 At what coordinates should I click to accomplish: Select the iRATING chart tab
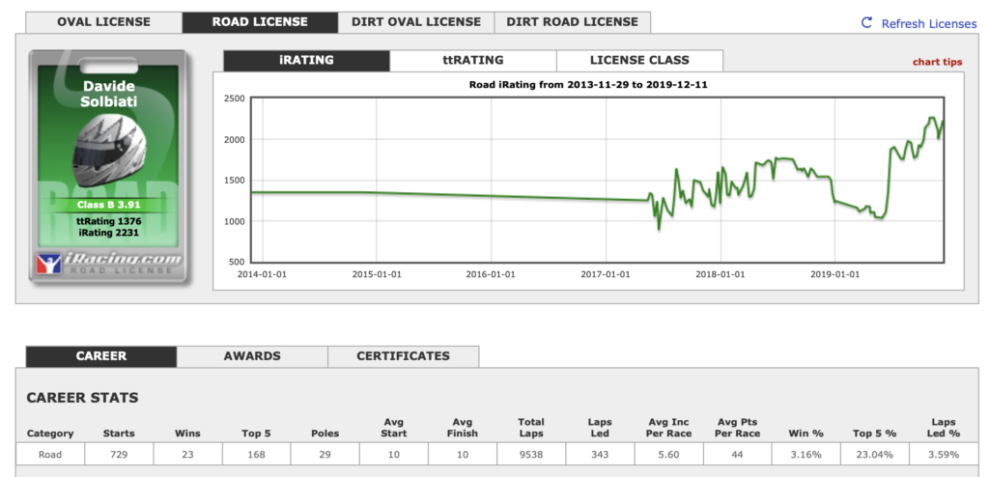point(306,61)
